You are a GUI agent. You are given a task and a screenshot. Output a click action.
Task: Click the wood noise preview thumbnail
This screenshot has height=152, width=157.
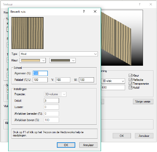point(28,33)
